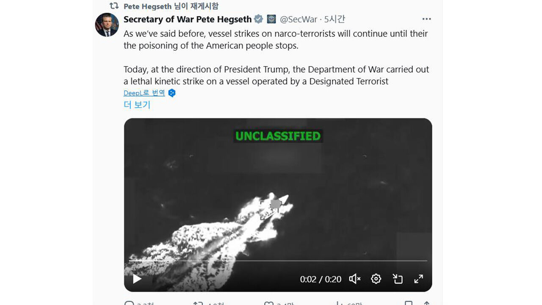The width and height of the screenshot is (542, 305).
Task: Enter fullscreen video mode
Action: coord(418,279)
